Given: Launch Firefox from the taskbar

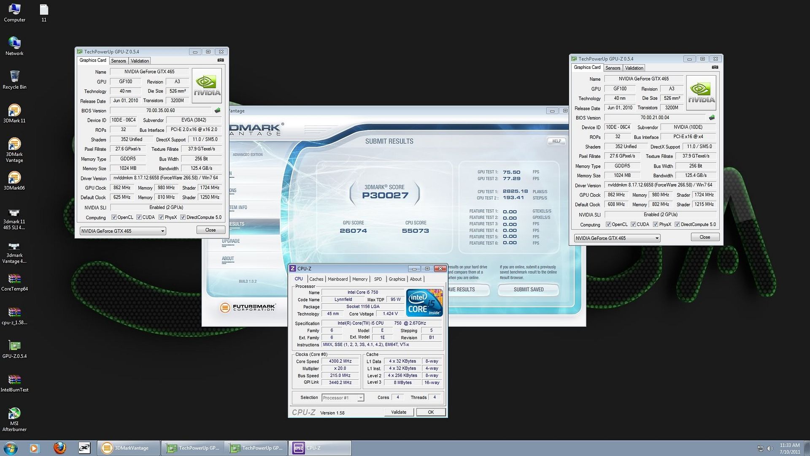Looking at the screenshot, I should [59, 448].
